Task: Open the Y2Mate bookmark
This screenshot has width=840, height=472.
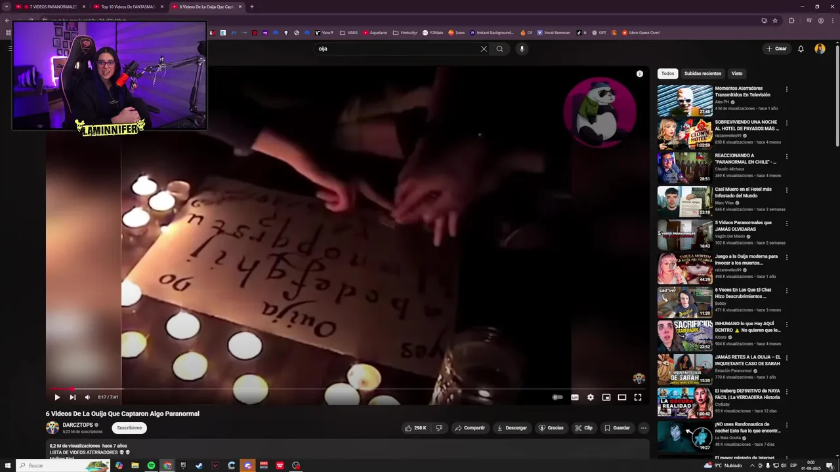Action: (433, 33)
